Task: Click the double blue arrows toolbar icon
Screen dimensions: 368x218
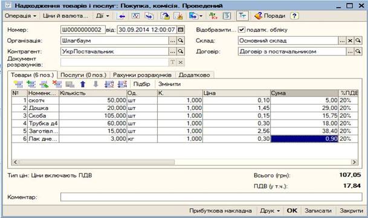Action: 149,16
